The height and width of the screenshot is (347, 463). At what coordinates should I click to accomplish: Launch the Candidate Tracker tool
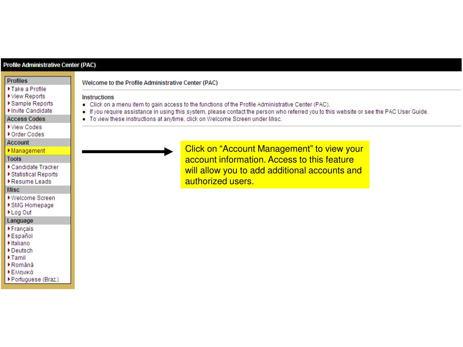pos(35,167)
